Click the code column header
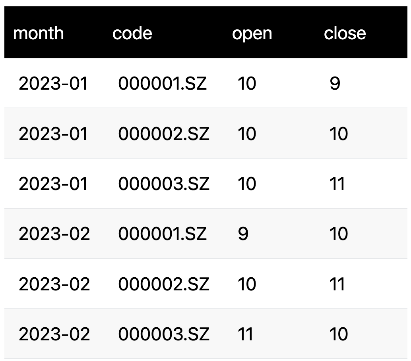The height and width of the screenshot is (361, 411). click(132, 33)
